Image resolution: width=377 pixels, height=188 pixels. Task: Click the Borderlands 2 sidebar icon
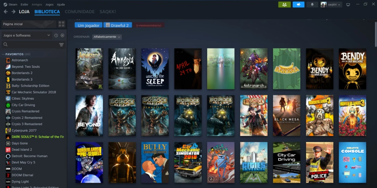pyautogui.click(x=8, y=73)
